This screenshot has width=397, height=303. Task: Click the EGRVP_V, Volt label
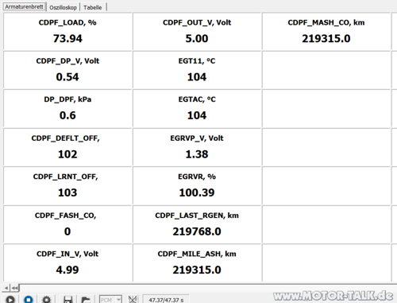197,138
